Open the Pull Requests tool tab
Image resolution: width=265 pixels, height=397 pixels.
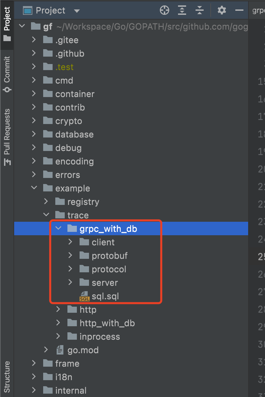point(7,136)
